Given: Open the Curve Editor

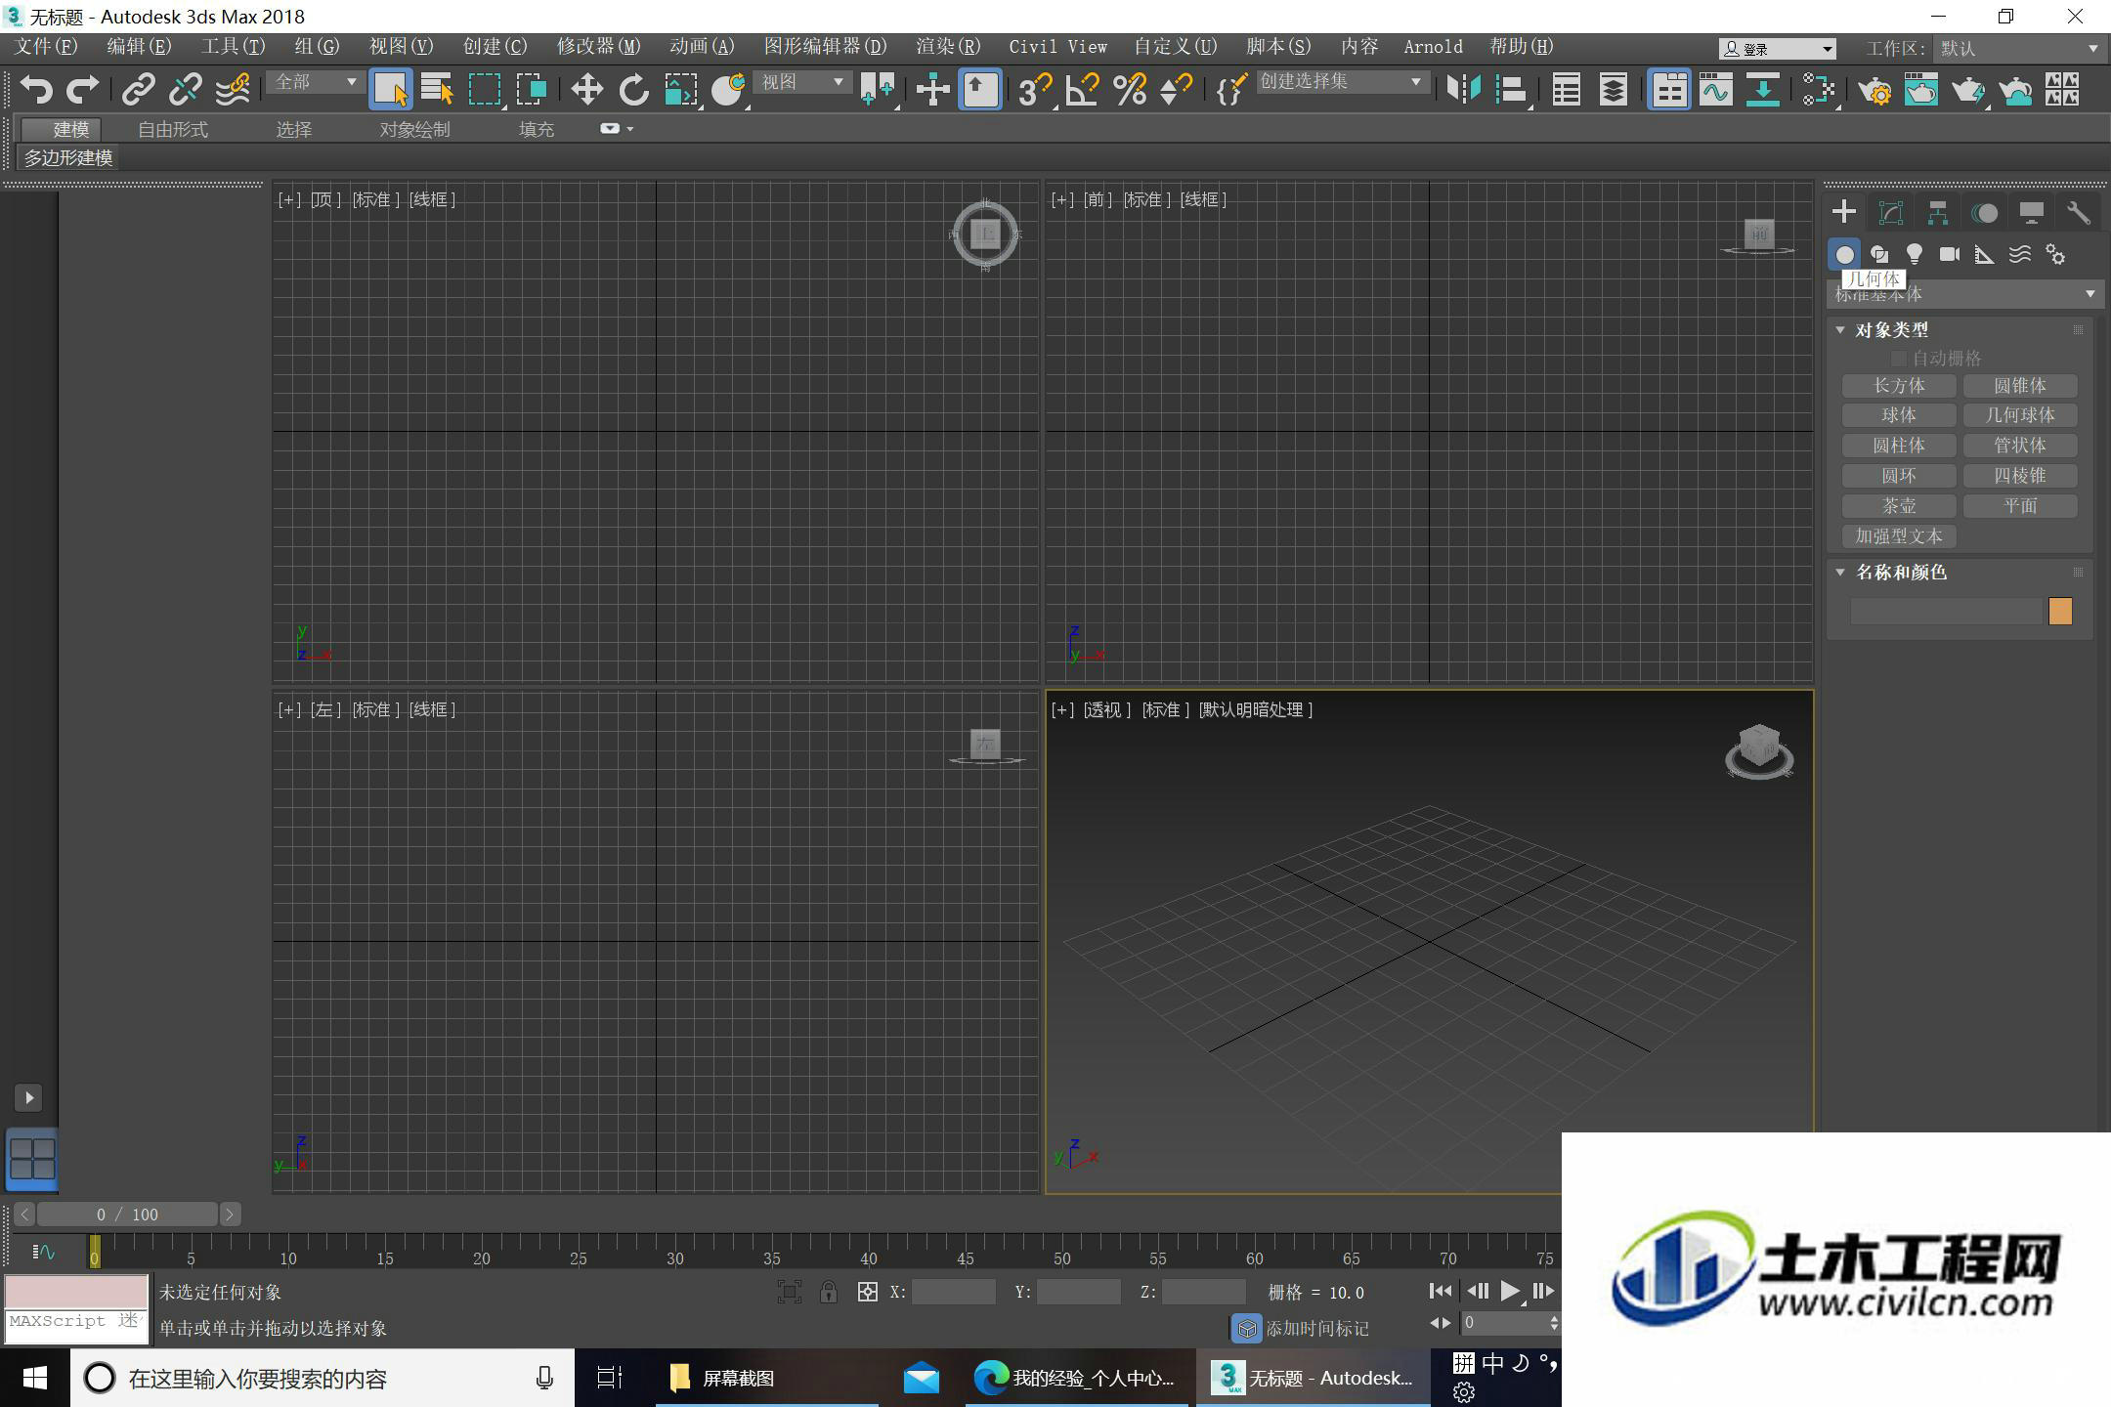Looking at the screenshot, I should coord(1716,90).
